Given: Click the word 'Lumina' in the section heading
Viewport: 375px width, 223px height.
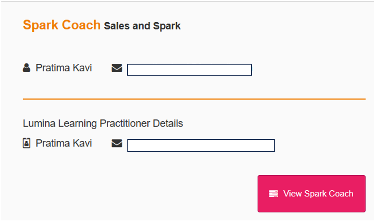Looking at the screenshot, I should (x=39, y=123).
